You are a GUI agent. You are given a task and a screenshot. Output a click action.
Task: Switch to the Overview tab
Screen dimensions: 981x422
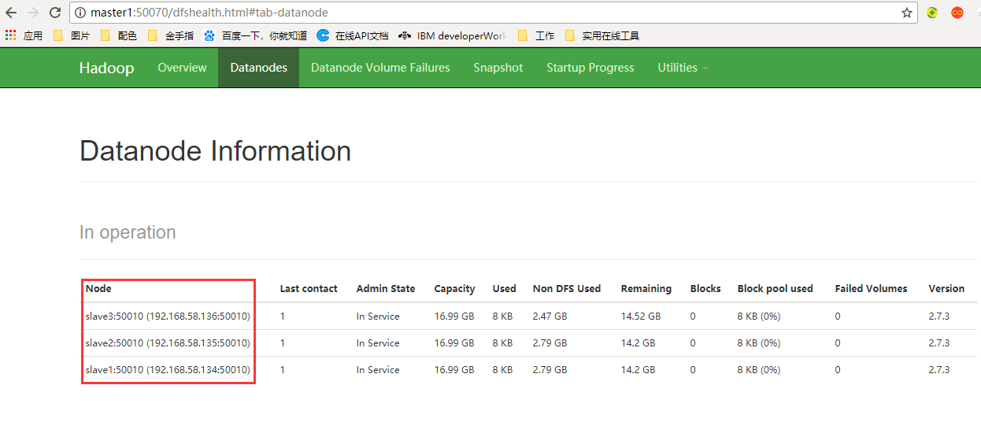click(x=182, y=68)
